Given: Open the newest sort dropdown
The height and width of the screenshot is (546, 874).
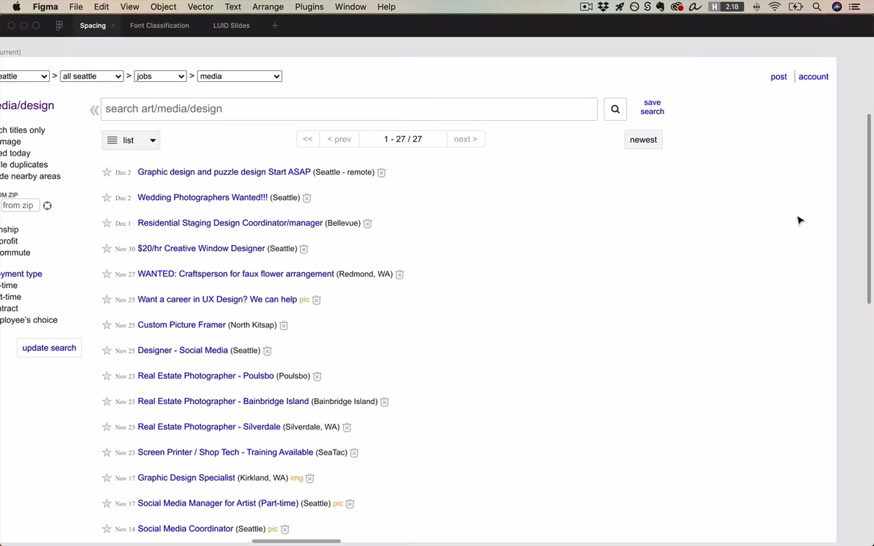Looking at the screenshot, I should (643, 140).
